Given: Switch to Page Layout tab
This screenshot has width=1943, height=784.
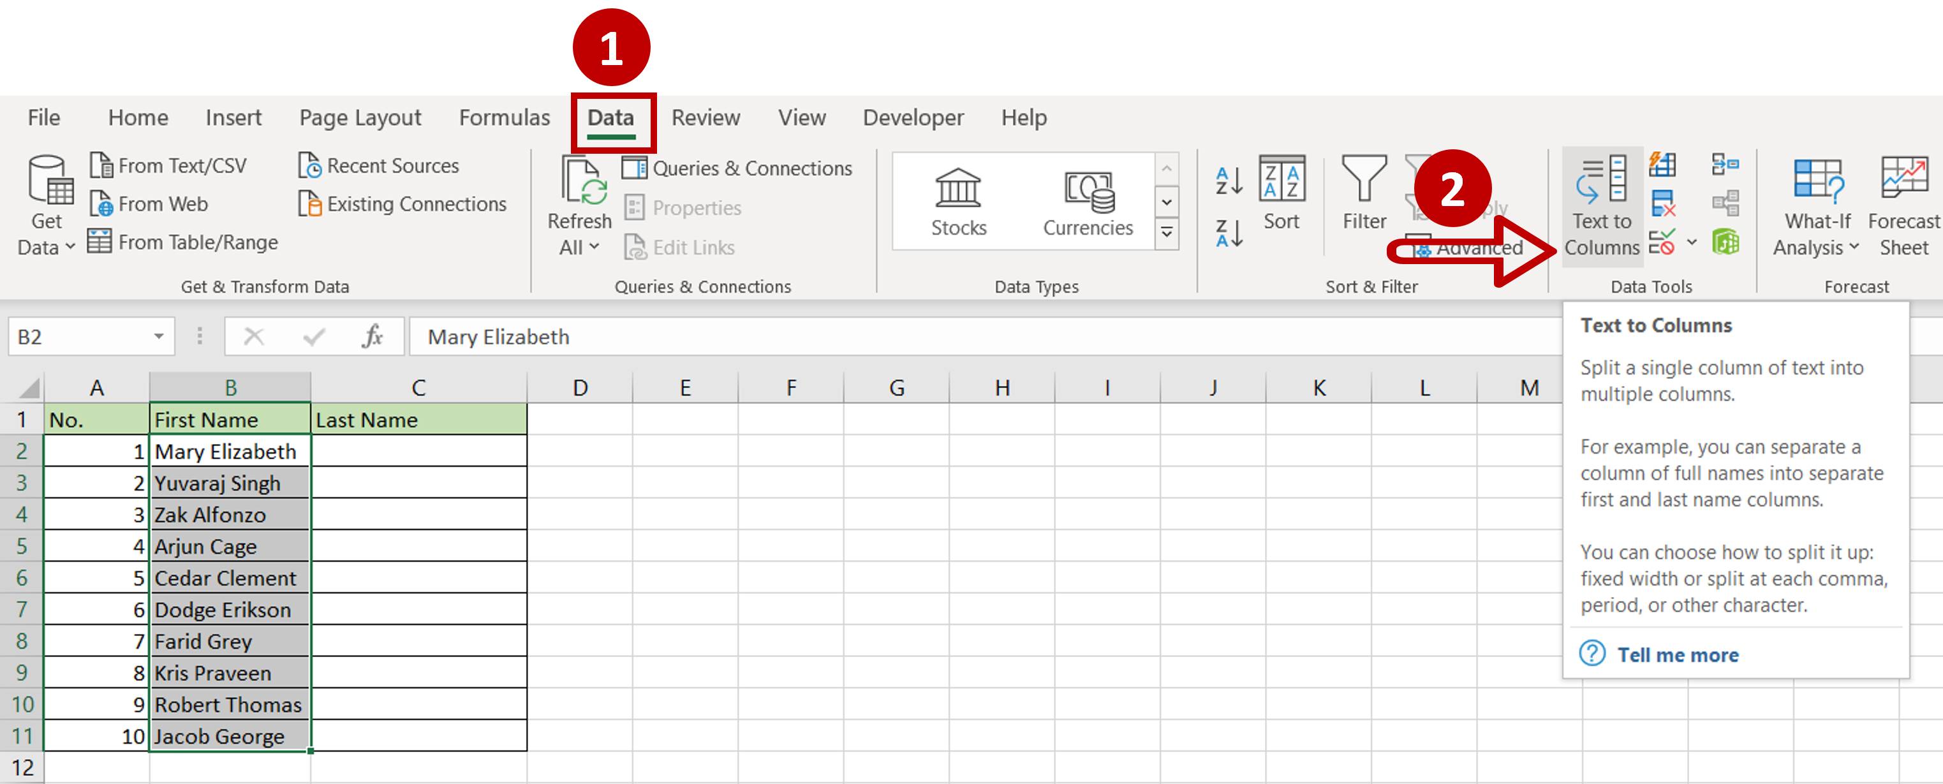Looking at the screenshot, I should click(x=360, y=118).
